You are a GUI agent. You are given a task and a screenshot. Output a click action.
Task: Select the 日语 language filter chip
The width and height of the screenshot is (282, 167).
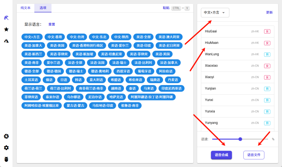pos(64,80)
